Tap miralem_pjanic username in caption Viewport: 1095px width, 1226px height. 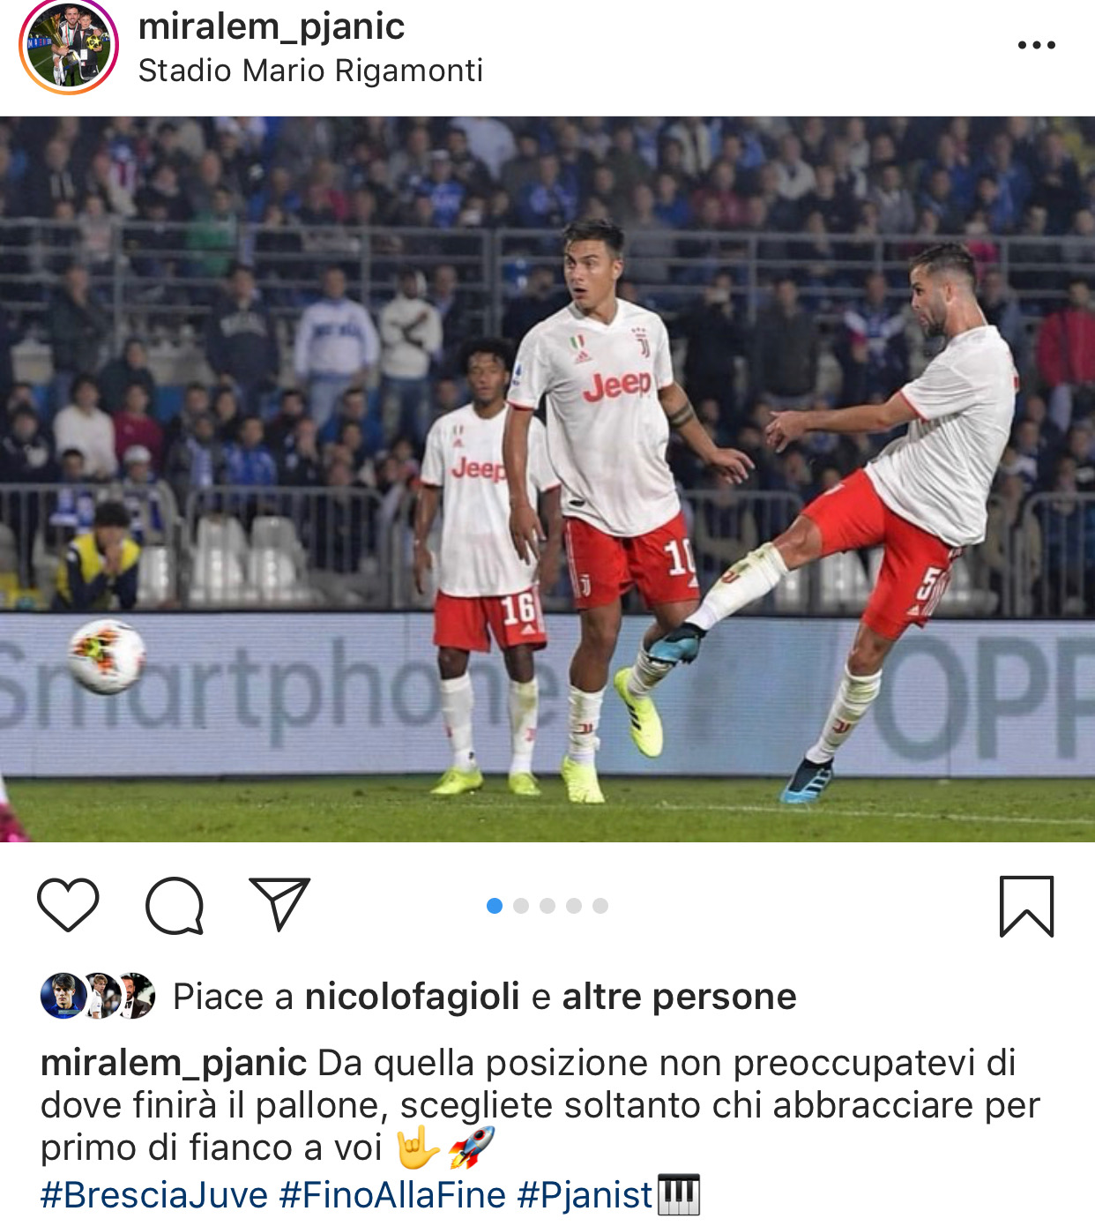coord(174,1064)
